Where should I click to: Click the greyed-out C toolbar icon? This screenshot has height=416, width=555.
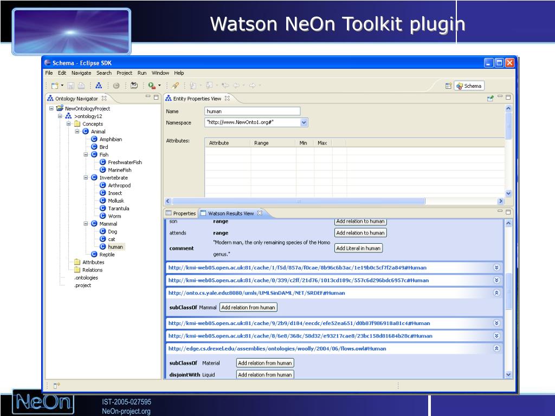click(x=116, y=86)
